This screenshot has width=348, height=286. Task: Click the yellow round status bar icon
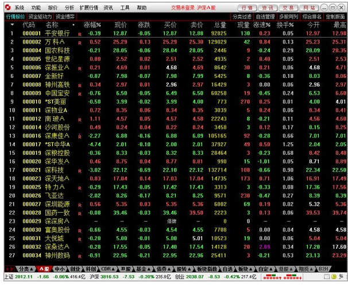click(x=334, y=276)
